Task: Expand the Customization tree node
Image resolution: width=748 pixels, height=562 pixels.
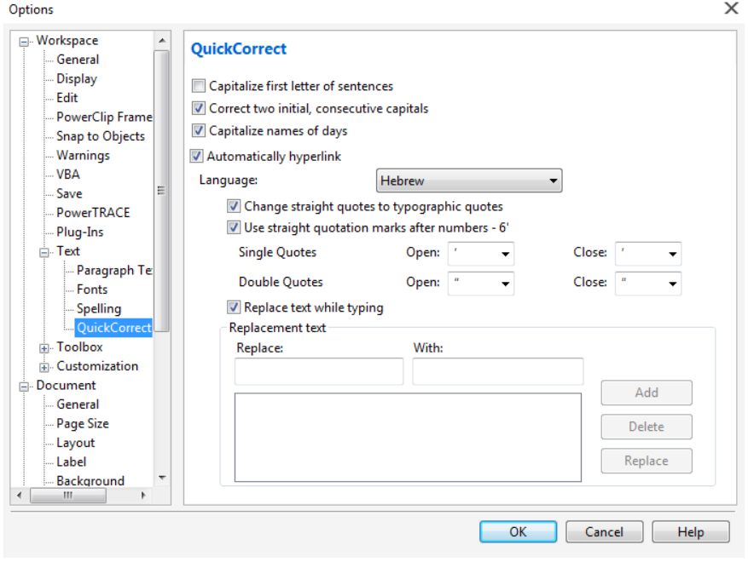Action: pyautogui.click(x=45, y=367)
